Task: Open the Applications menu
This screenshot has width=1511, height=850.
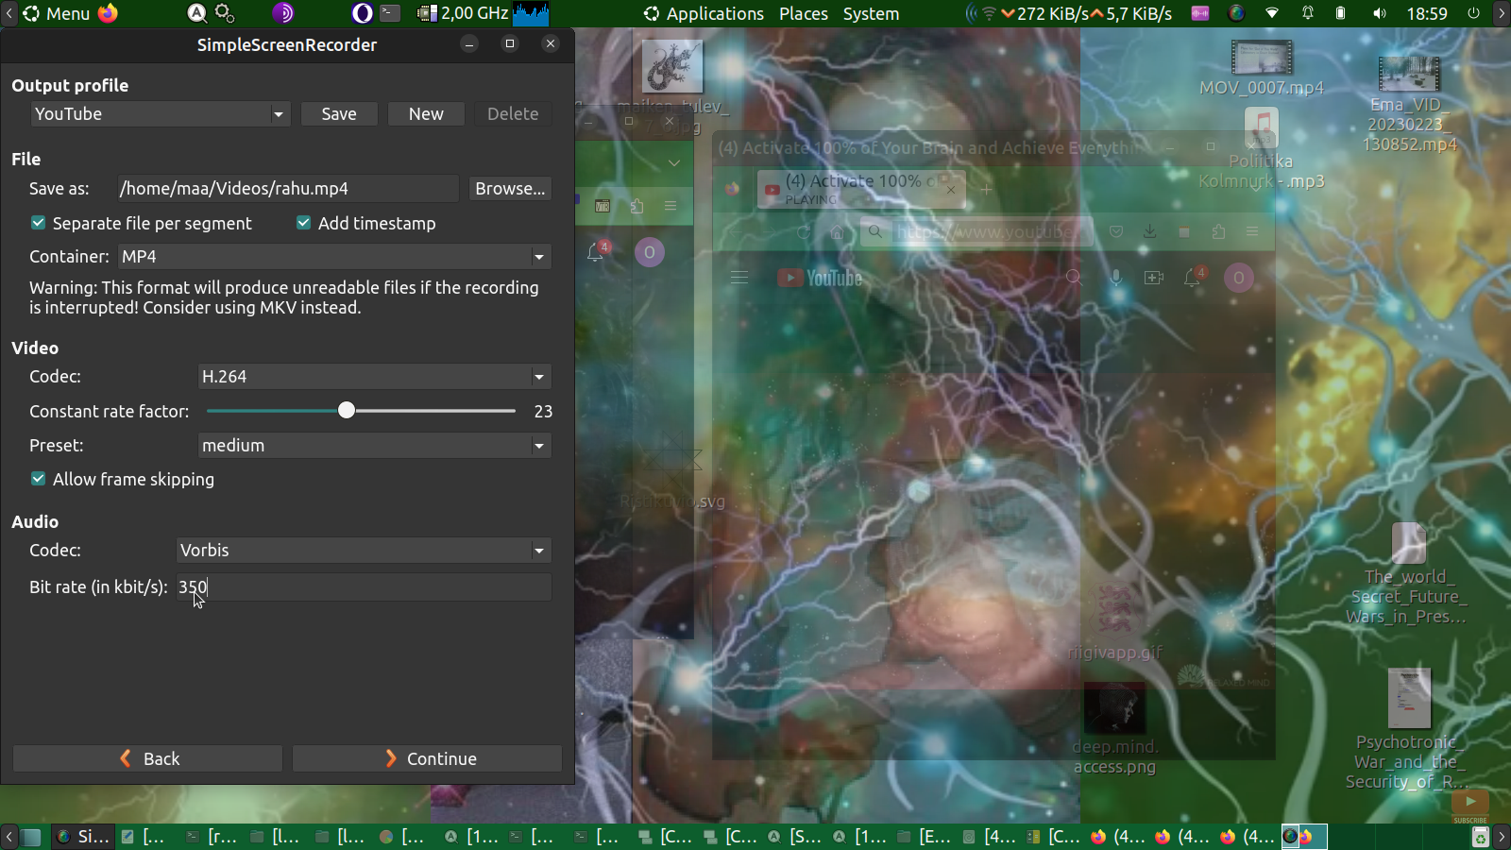Action: pos(704,13)
